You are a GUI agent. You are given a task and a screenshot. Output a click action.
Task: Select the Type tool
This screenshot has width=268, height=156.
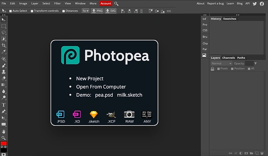coord(4,105)
